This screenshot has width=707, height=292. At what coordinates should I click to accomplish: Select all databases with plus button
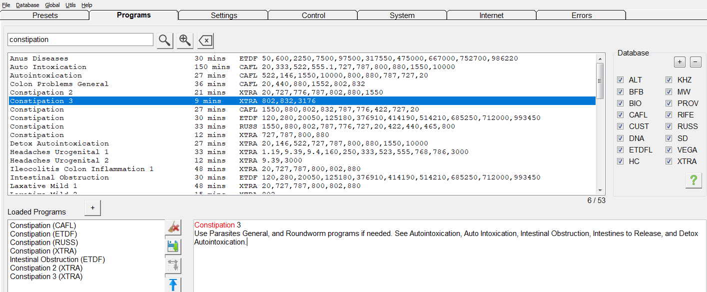point(680,62)
